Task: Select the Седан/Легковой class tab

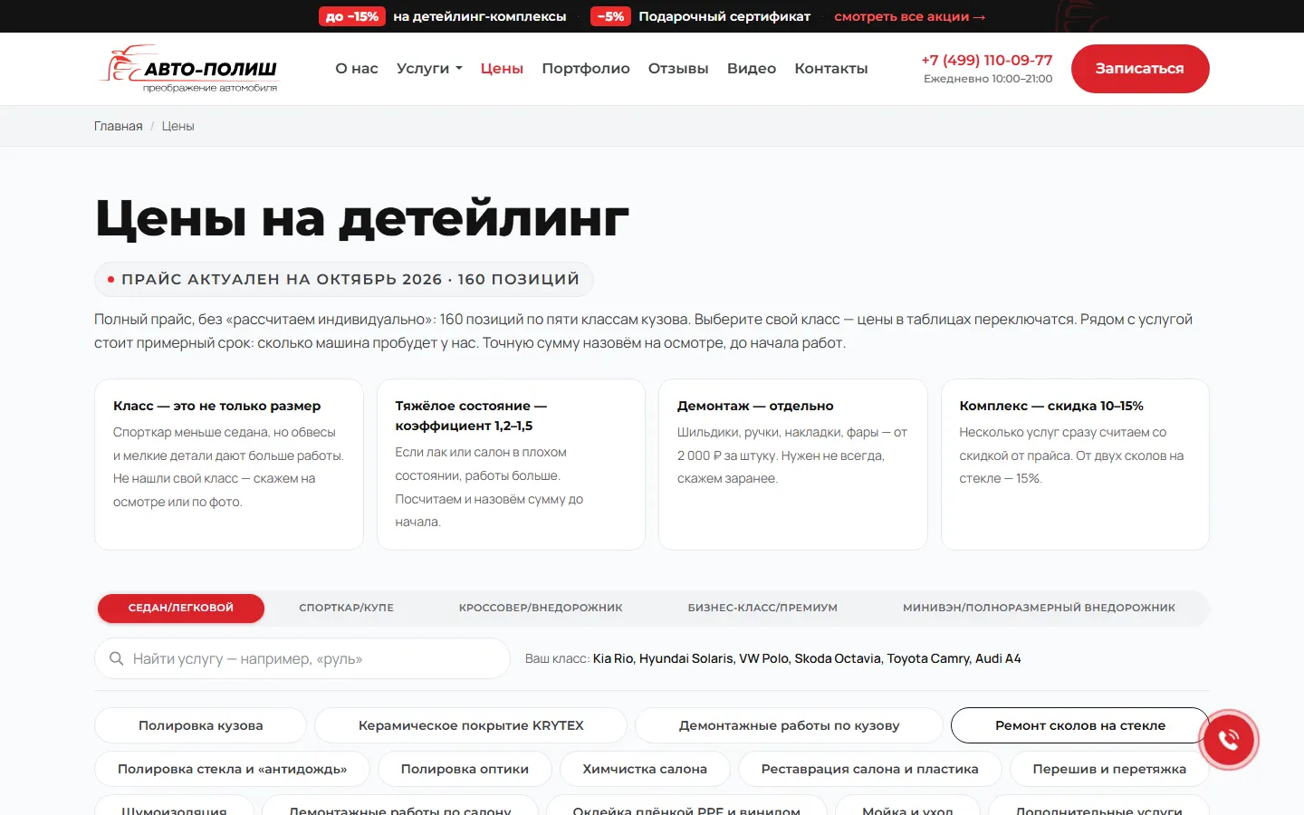Action: point(181,608)
